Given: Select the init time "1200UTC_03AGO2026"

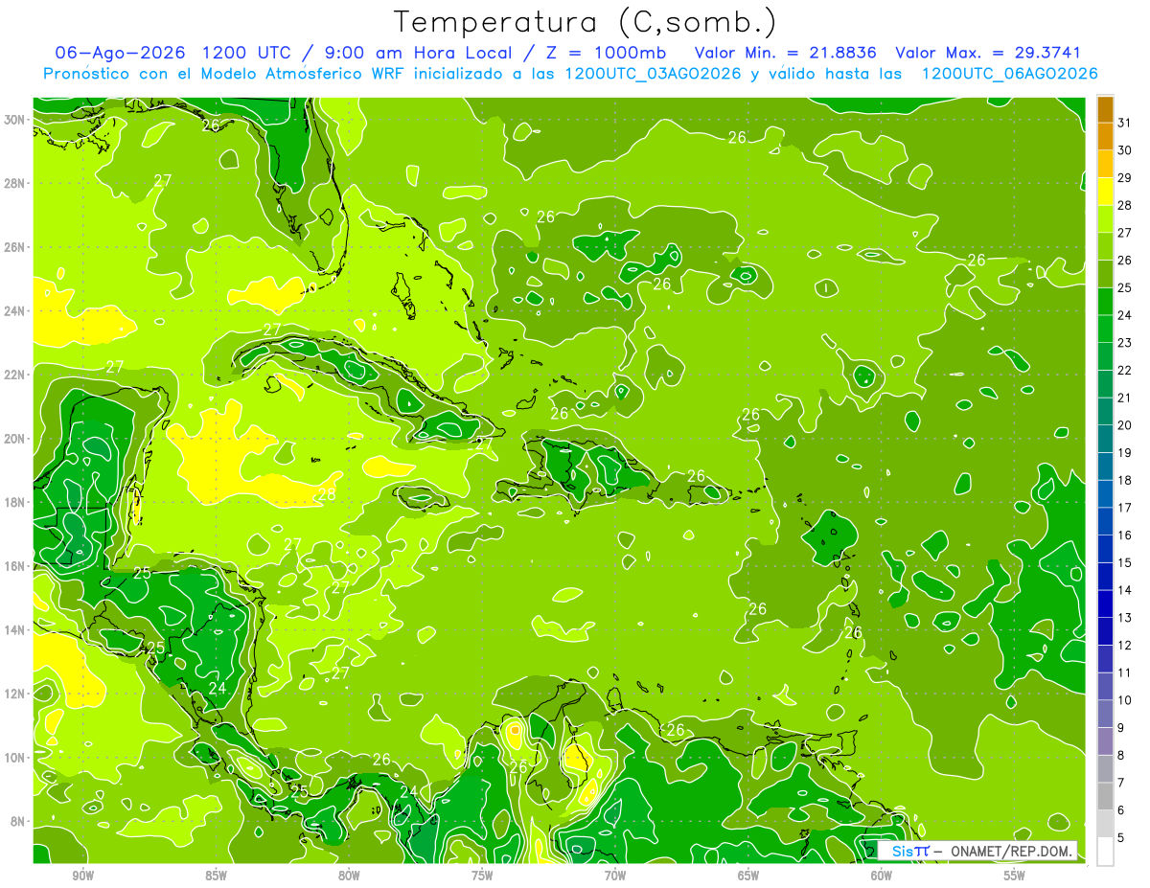Looking at the screenshot, I should [653, 74].
